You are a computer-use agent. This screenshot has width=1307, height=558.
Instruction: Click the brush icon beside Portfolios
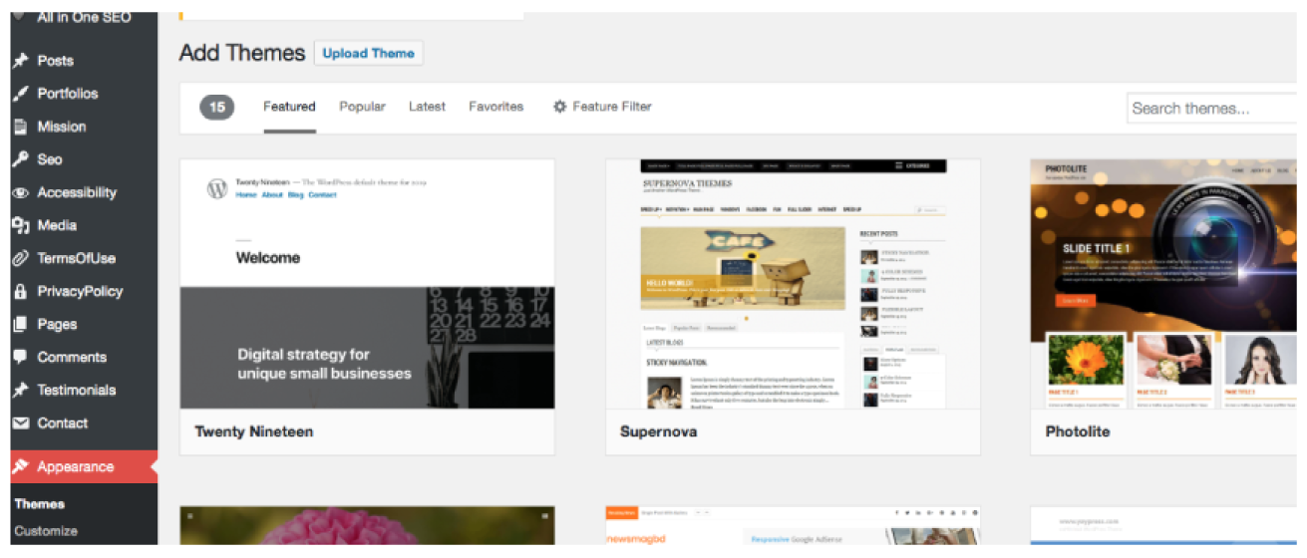pyautogui.click(x=20, y=94)
